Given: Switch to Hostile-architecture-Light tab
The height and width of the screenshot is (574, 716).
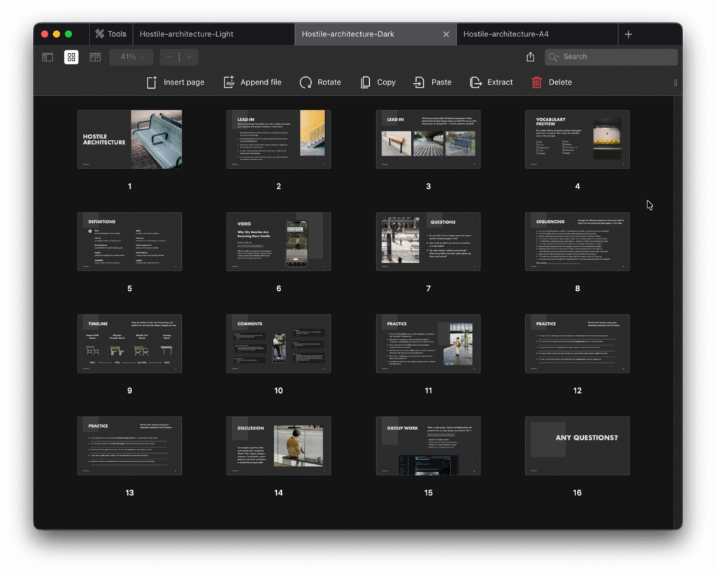Looking at the screenshot, I should (x=187, y=34).
